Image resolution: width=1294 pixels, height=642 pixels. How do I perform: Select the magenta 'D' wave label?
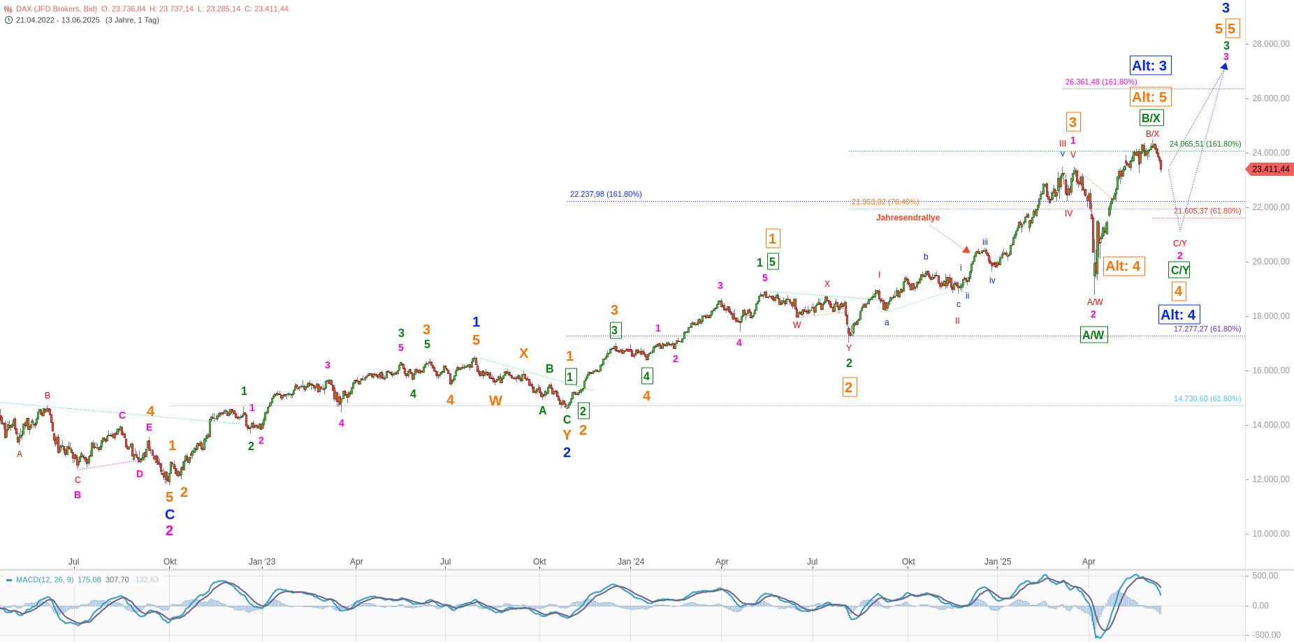[140, 474]
